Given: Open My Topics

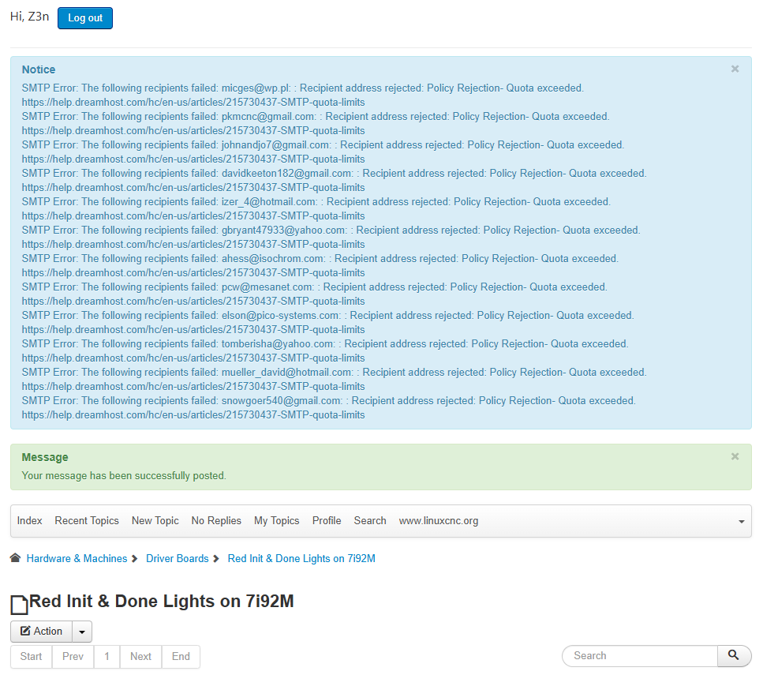Looking at the screenshot, I should click(x=276, y=521).
